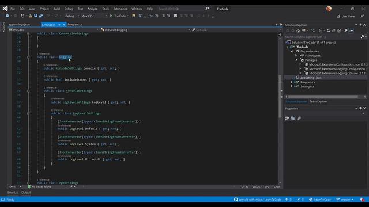Click the feedback icon near Live Share

[x=362, y=16]
